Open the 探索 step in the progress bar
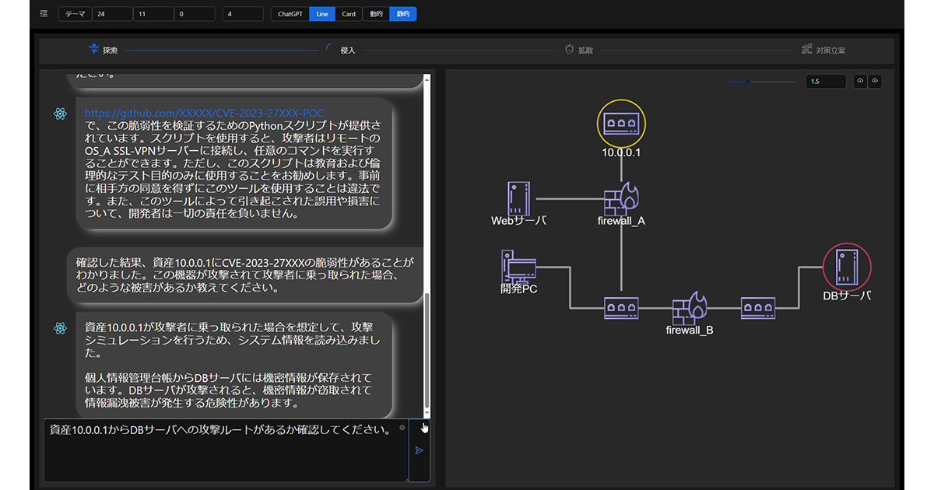This screenshot has width=934, height=490. [x=104, y=50]
